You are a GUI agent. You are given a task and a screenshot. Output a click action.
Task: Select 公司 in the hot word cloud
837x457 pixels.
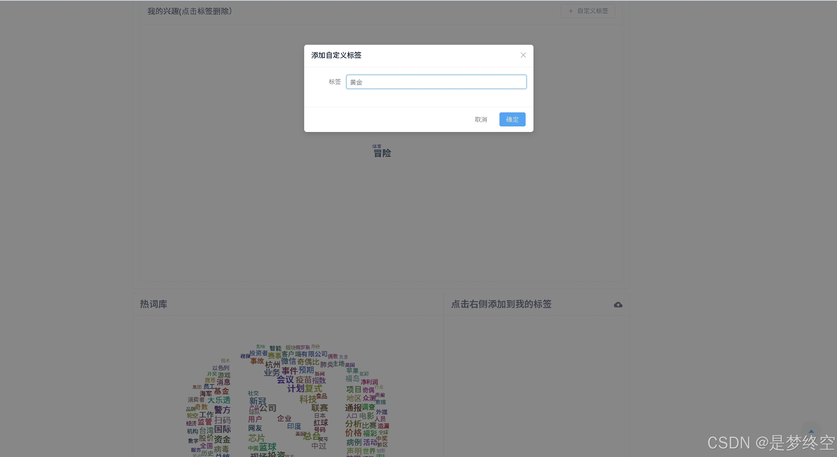(x=268, y=408)
